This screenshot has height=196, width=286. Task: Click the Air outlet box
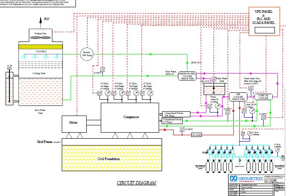pyautogui.click(x=197, y=135)
